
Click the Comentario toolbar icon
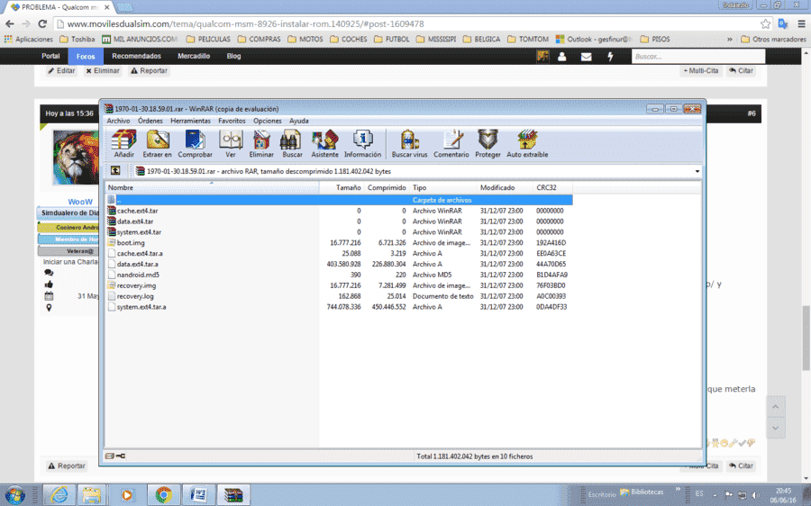[x=451, y=144]
